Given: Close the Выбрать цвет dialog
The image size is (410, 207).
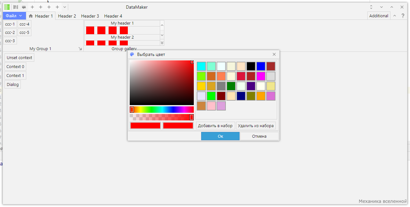Looking at the screenshot, I should (x=274, y=54).
